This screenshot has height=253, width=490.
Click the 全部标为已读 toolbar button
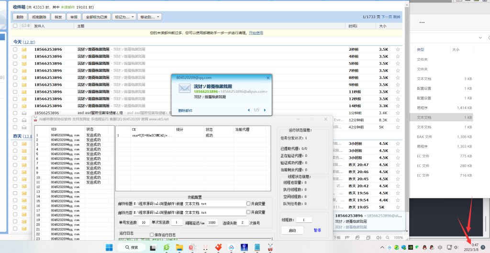(x=96, y=17)
